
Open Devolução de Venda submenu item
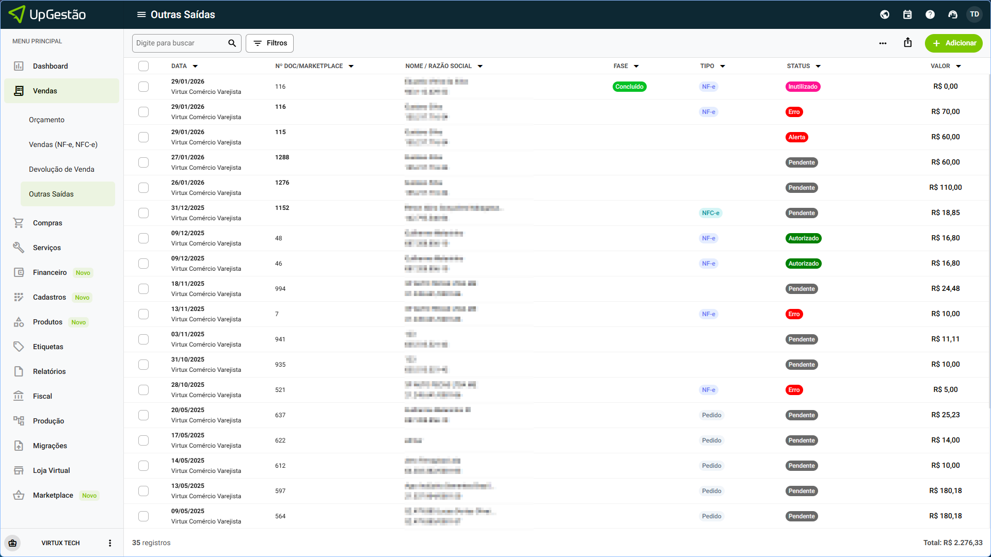click(x=61, y=169)
